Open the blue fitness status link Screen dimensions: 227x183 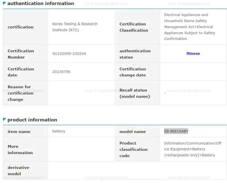click(193, 54)
